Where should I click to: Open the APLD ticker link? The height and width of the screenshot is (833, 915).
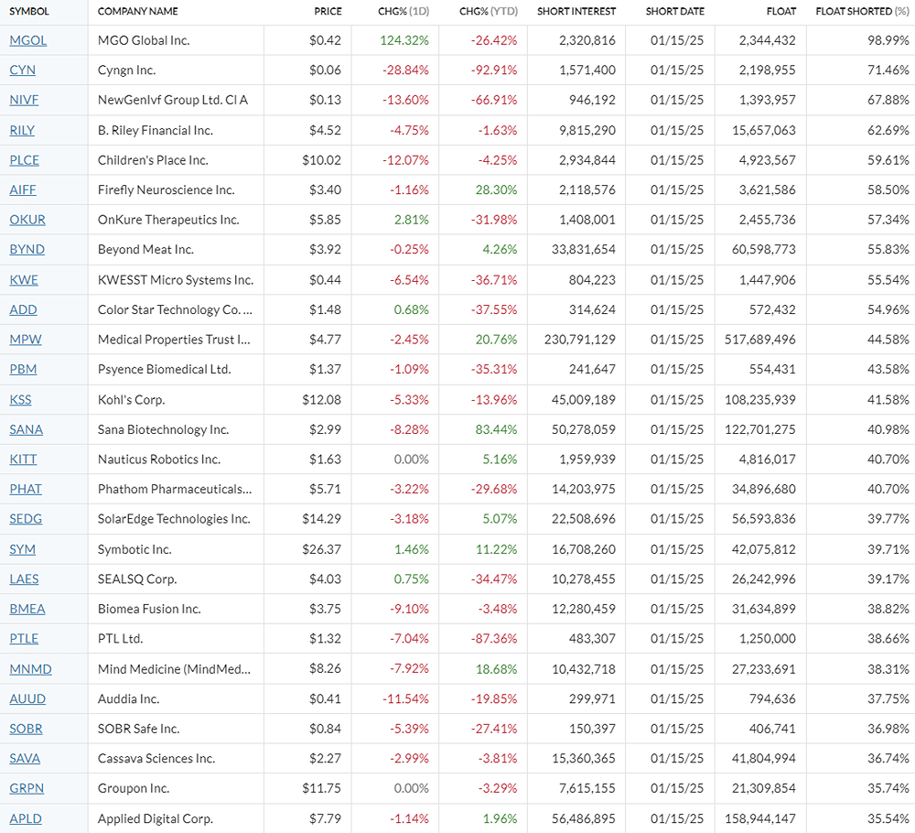click(26, 818)
